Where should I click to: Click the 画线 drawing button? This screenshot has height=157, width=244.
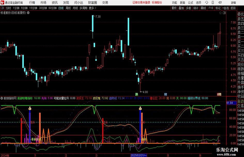203,8
